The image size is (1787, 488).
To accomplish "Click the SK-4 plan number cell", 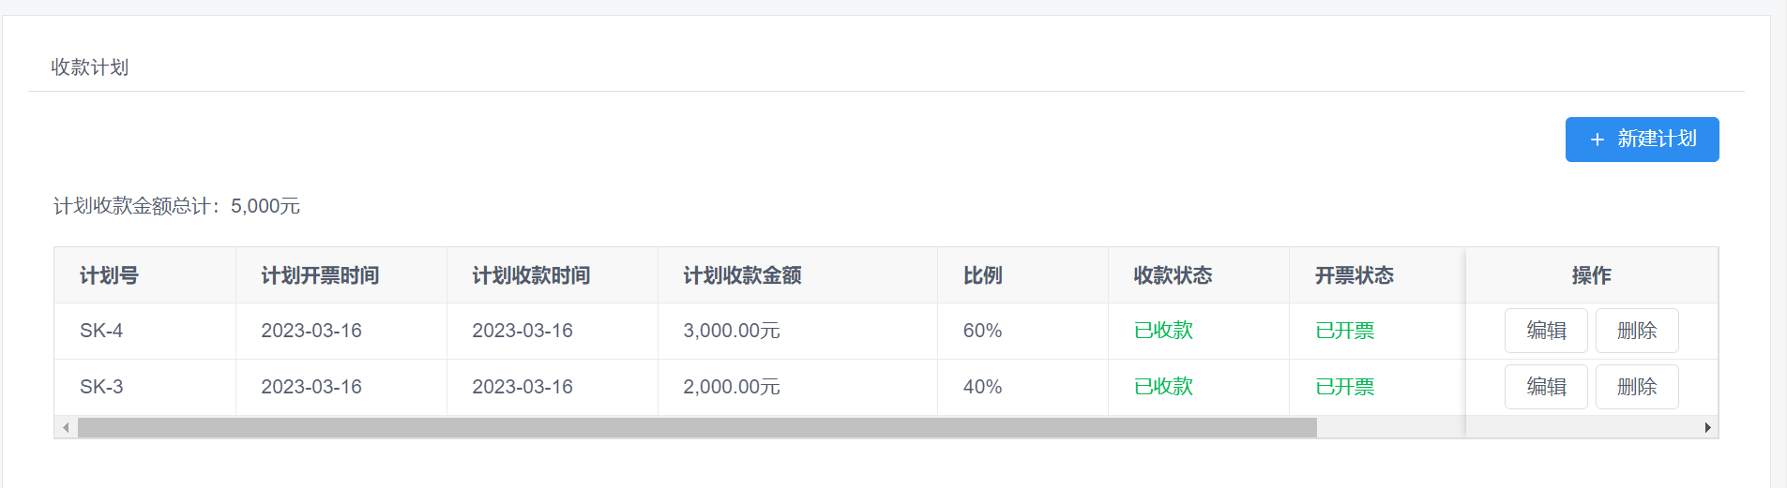I will point(144,331).
